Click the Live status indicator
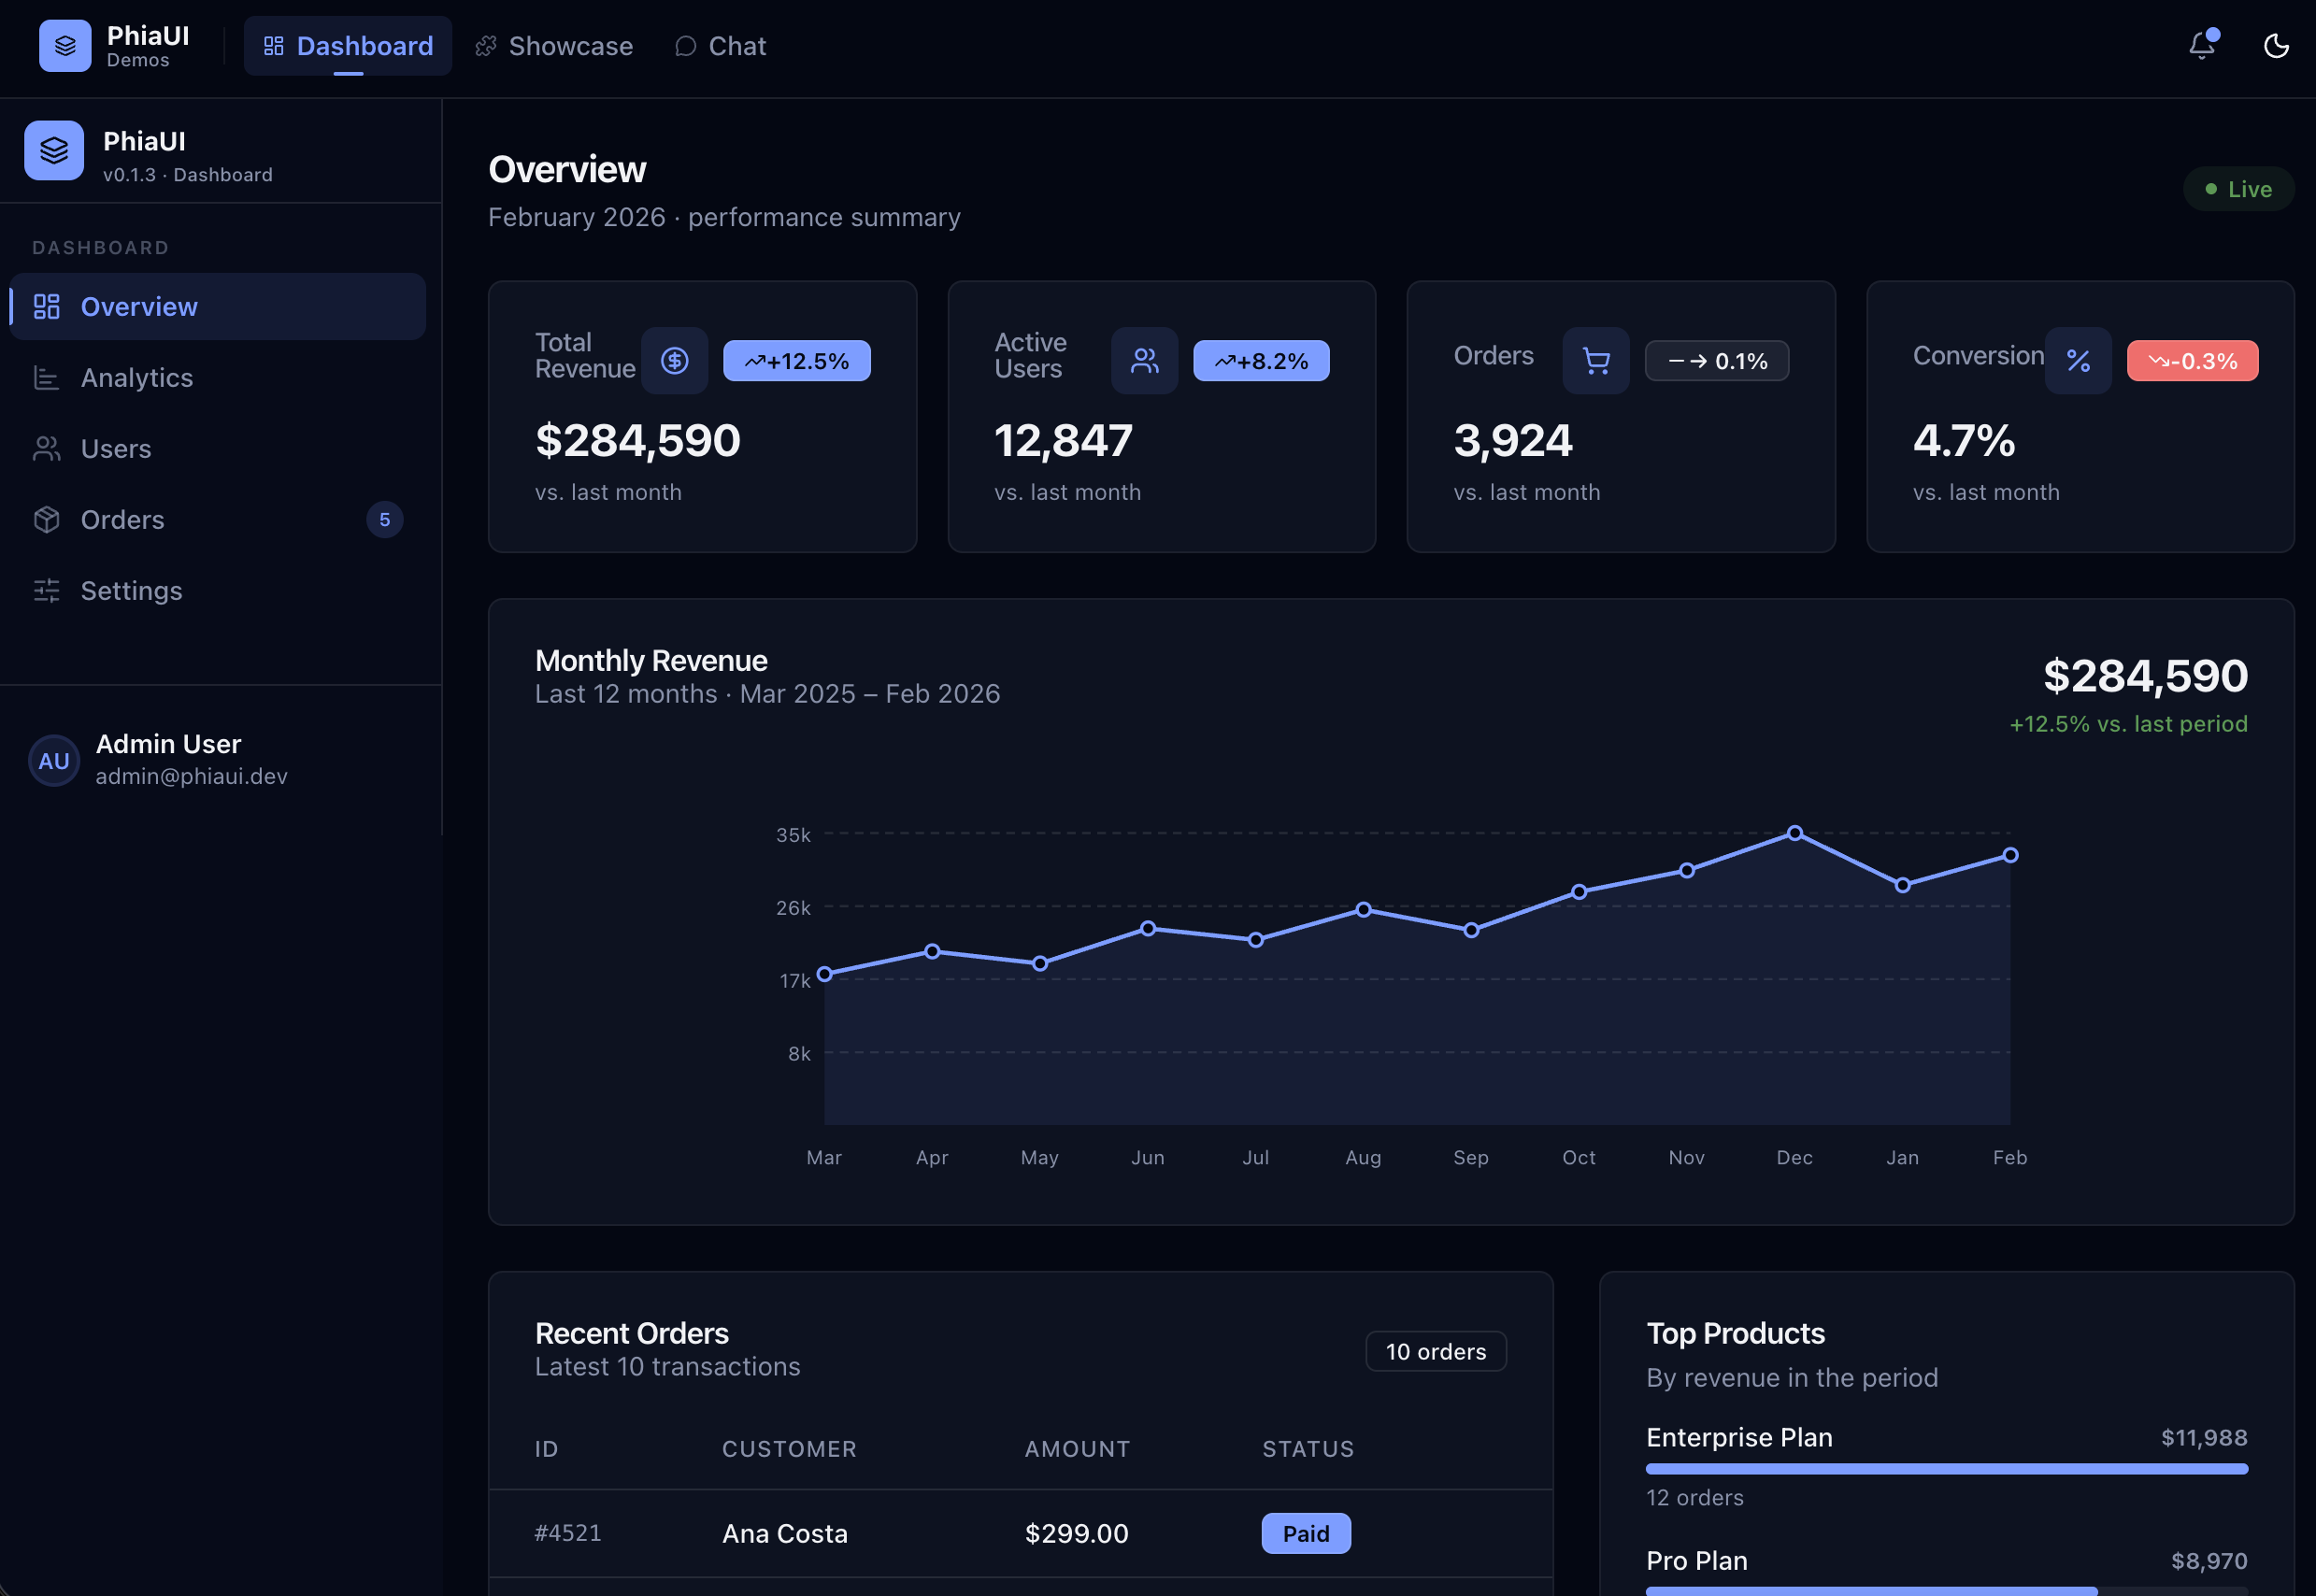 [x=2238, y=188]
